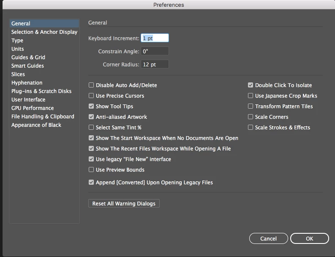The height and width of the screenshot is (257, 335).
Task: Dismiss the dialog with Cancel
Action: pyautogui.click(x=268, y=238)
